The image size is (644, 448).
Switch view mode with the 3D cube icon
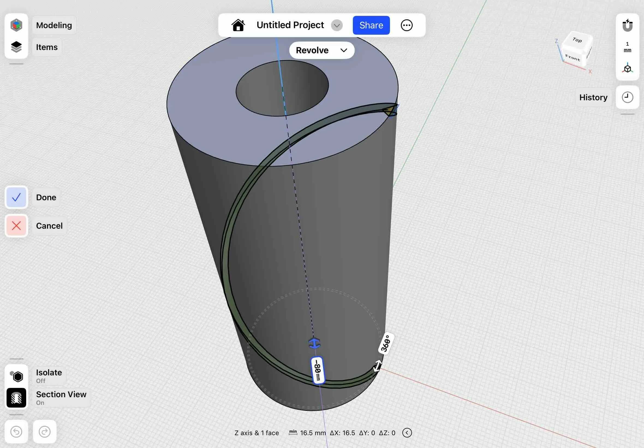[x=627, y=68]
